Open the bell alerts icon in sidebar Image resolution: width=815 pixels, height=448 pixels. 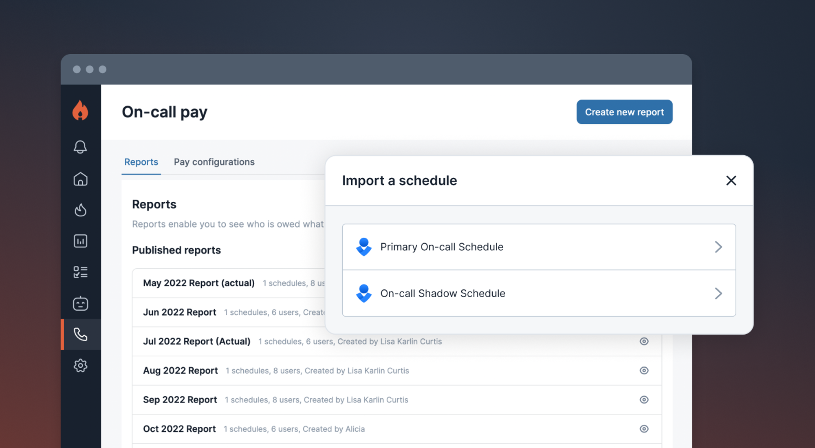pos(80,147)
